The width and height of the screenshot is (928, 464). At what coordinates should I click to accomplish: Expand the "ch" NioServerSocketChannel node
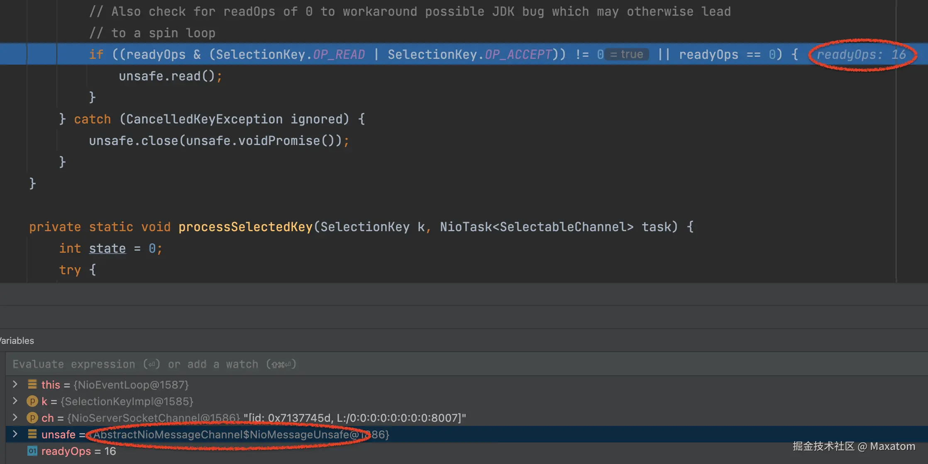[x=15, y=417]
